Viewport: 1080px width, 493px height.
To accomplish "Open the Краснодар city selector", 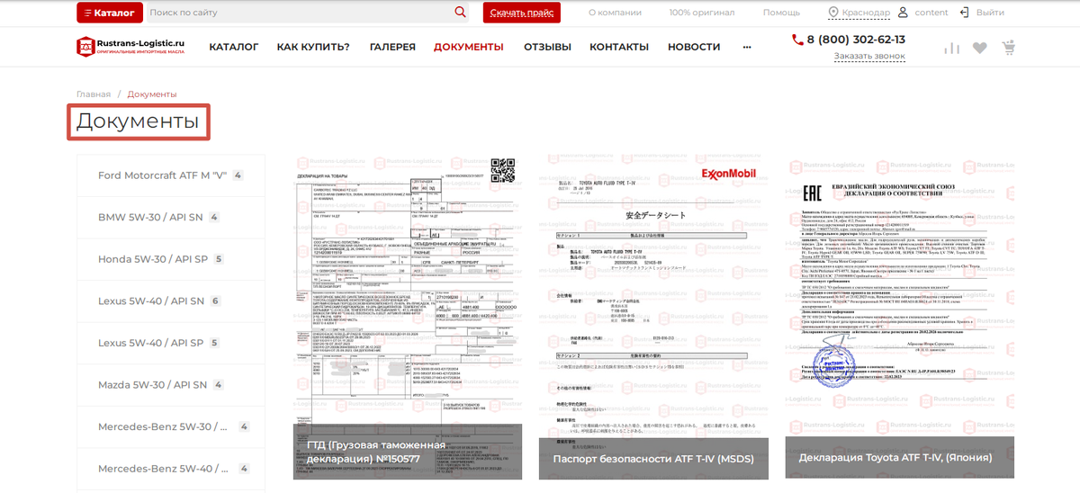I will [866, 13].
